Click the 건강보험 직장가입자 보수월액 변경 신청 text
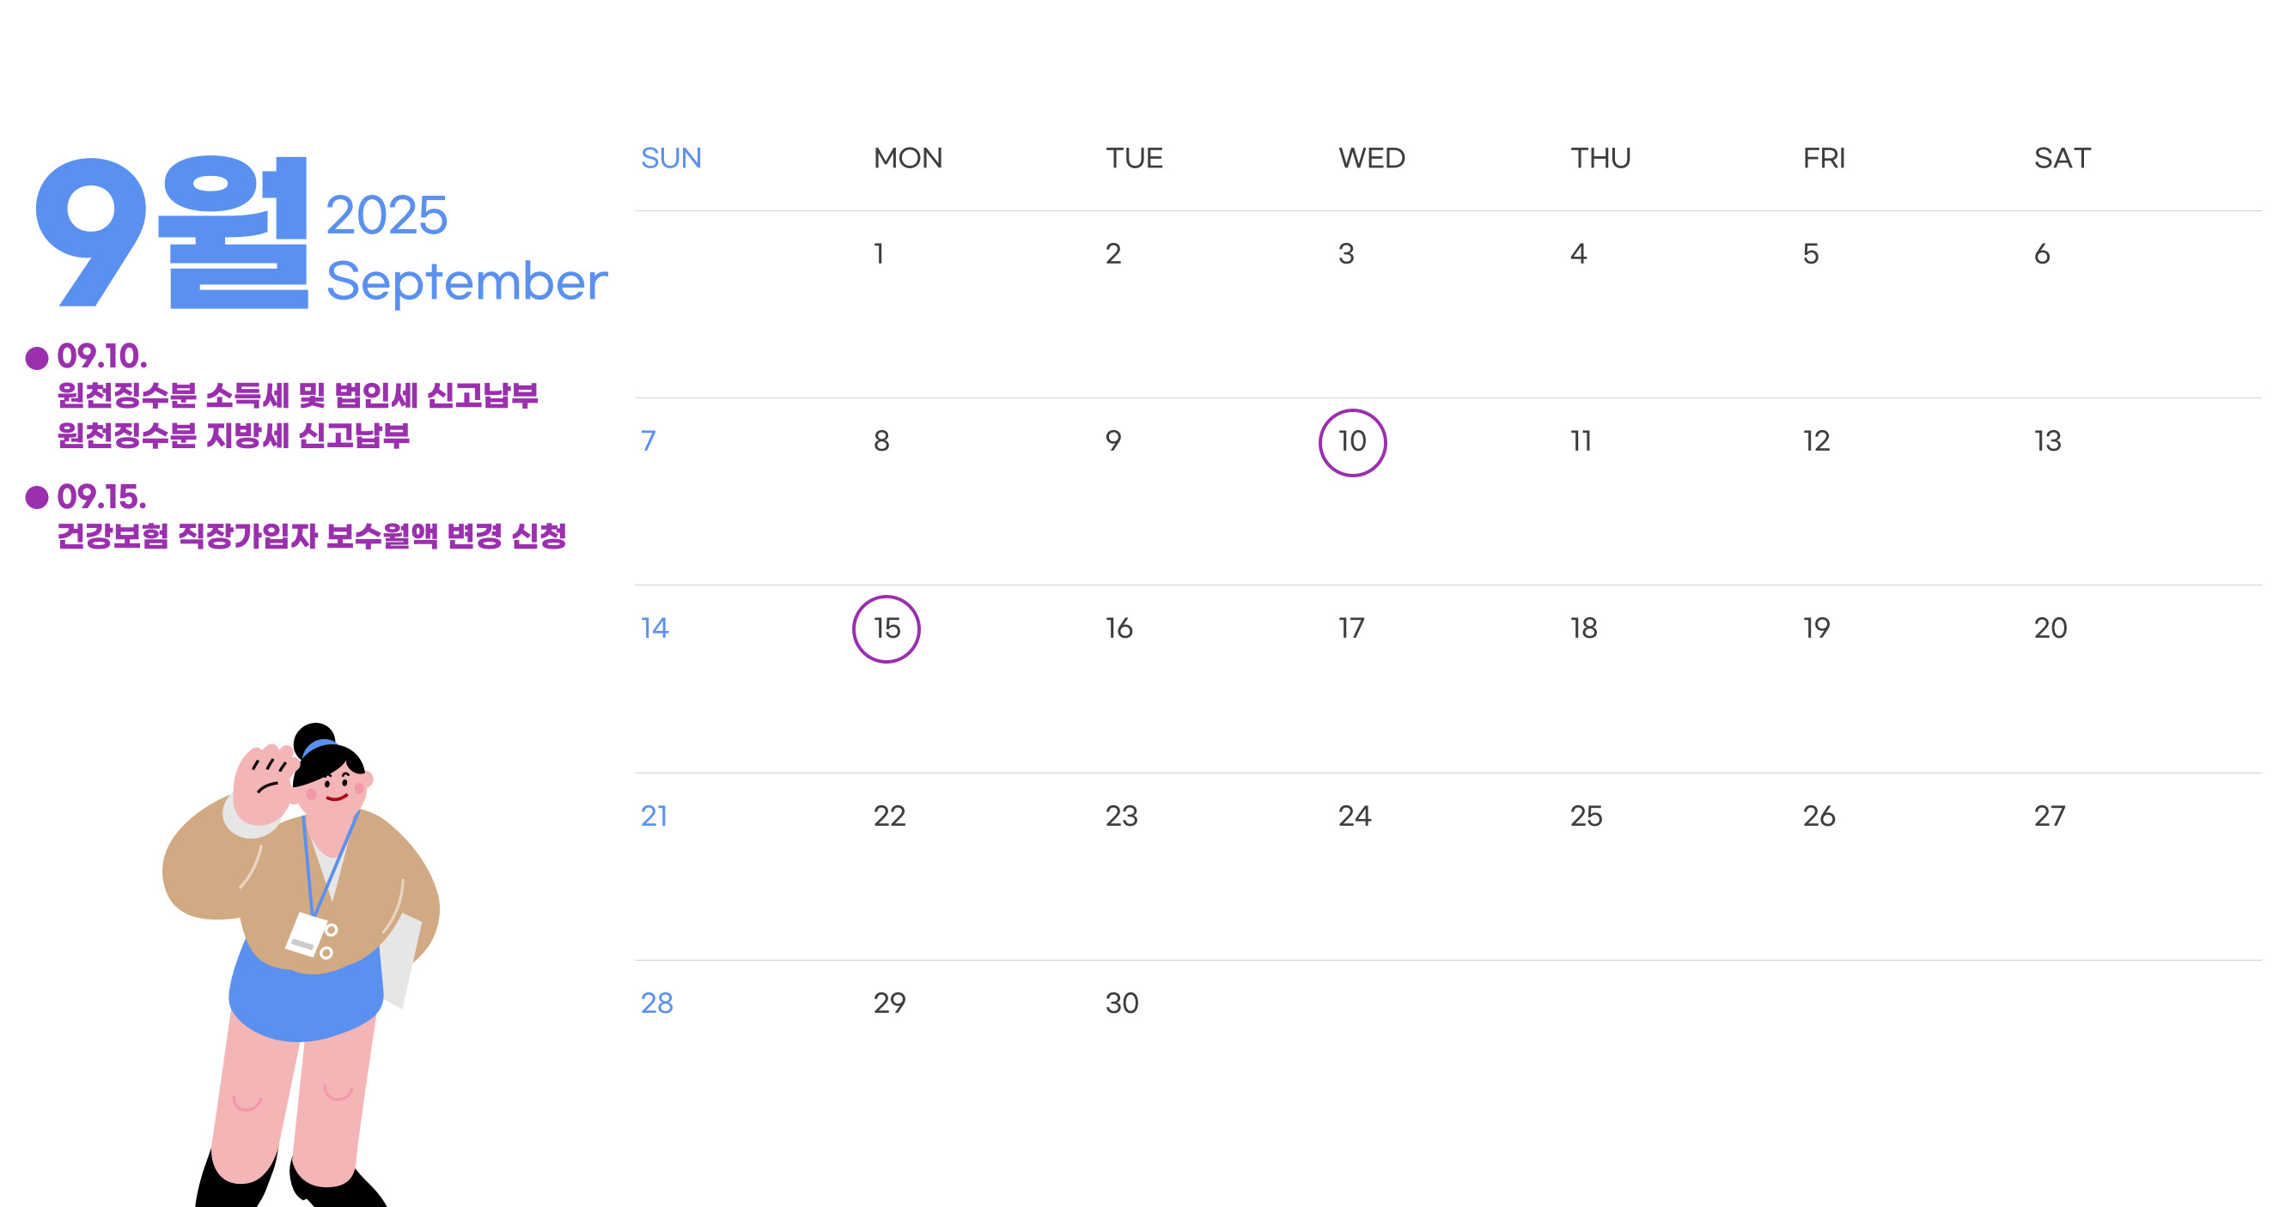Image resolution: width=2273 pixels, height=1207 pixels. click(x=312, y=536)
